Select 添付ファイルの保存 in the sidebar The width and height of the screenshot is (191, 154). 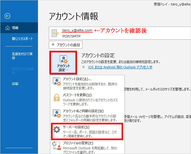[x=23, y=71]
